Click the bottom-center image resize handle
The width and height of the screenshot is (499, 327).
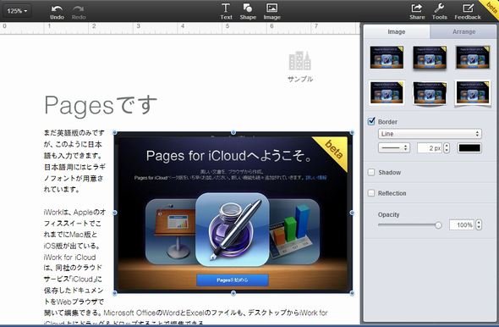233,293
